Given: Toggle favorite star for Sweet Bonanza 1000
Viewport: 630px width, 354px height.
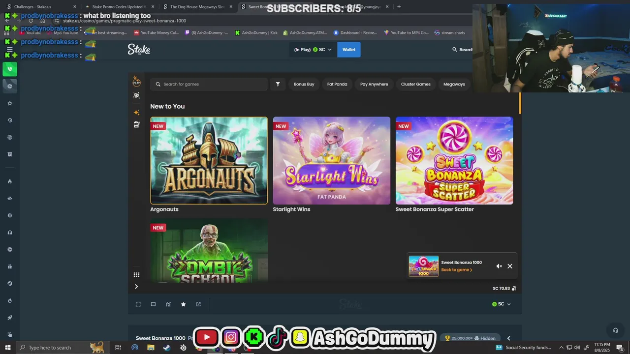Looking at the screenshot, I should point(184,304).
